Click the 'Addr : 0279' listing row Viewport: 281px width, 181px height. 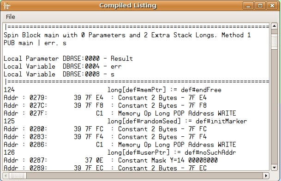pyautogui.click(x=105, y=98)
